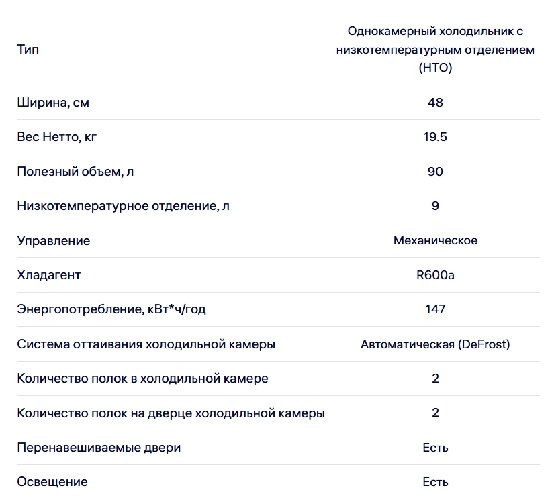The width and height of the screenshot is (552, 504).
Task: Click the 'Хладагент' row label
Action: coord(49,275)
